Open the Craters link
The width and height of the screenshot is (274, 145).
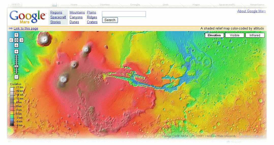point(92,22)
